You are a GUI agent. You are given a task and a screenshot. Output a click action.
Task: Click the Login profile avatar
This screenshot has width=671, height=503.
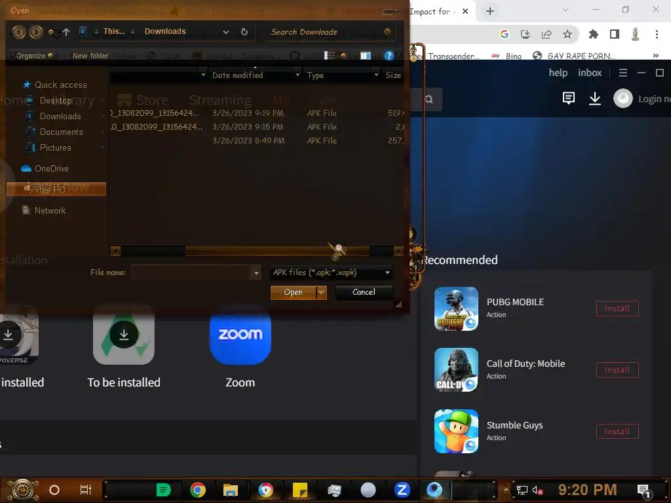point(623,99)
